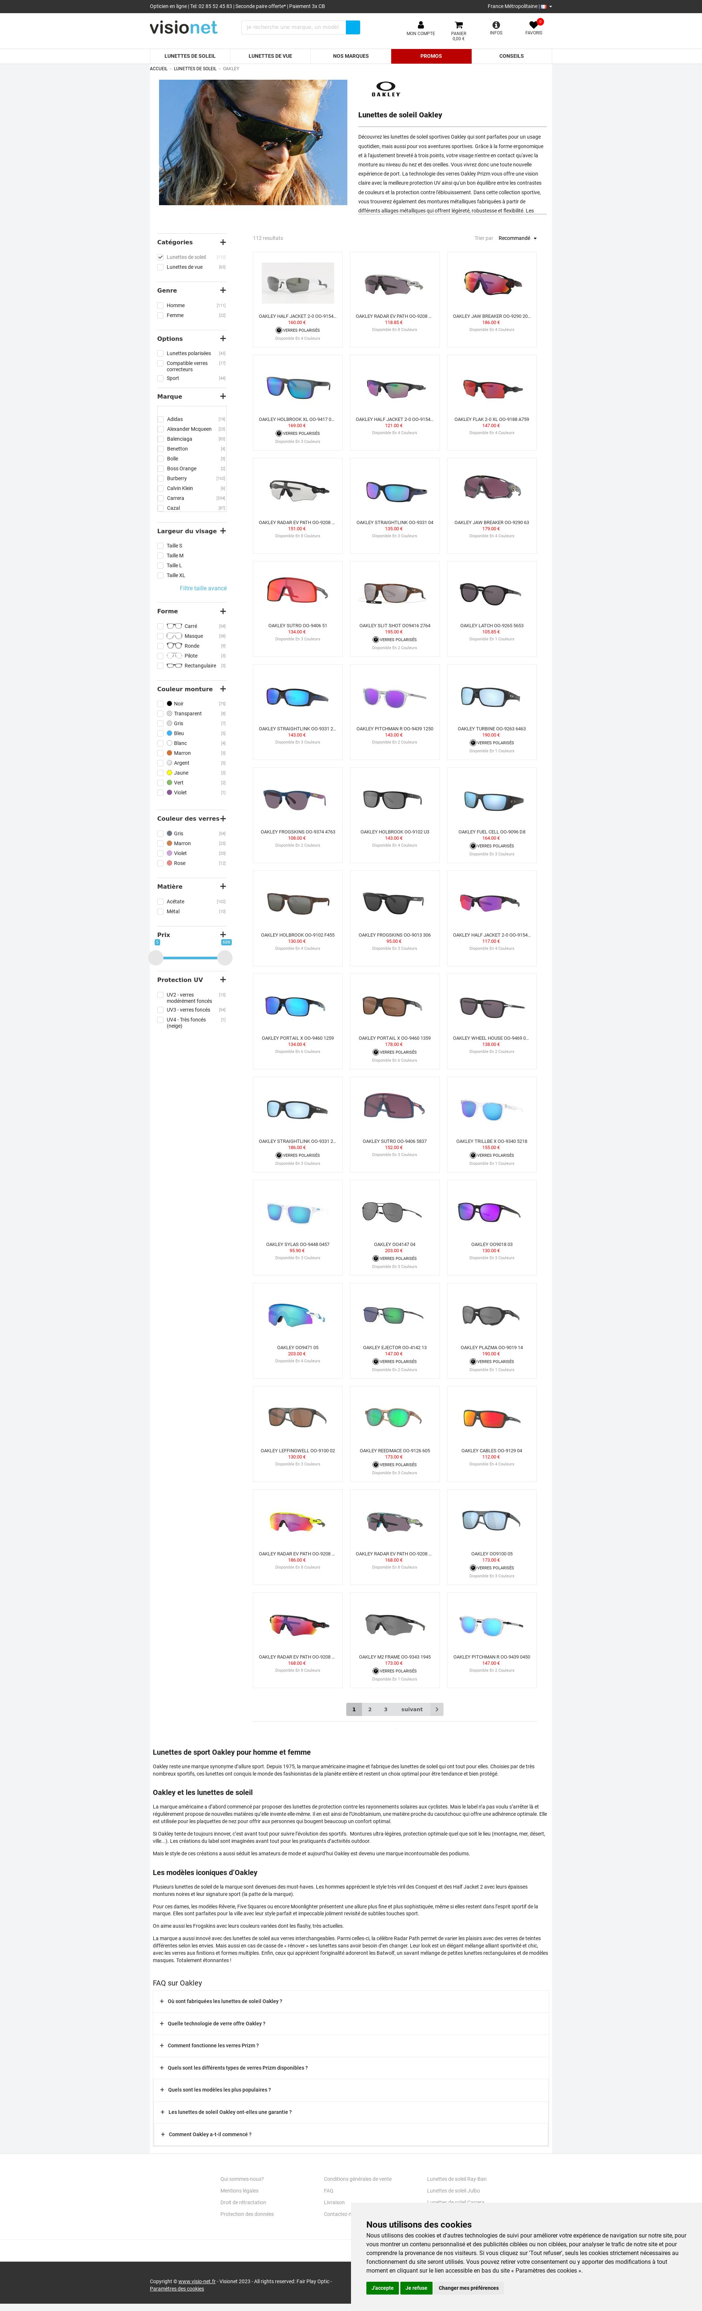Click Changer mes préférences button
This screenshot has height=2311, width=702.
coord(469,2288)
